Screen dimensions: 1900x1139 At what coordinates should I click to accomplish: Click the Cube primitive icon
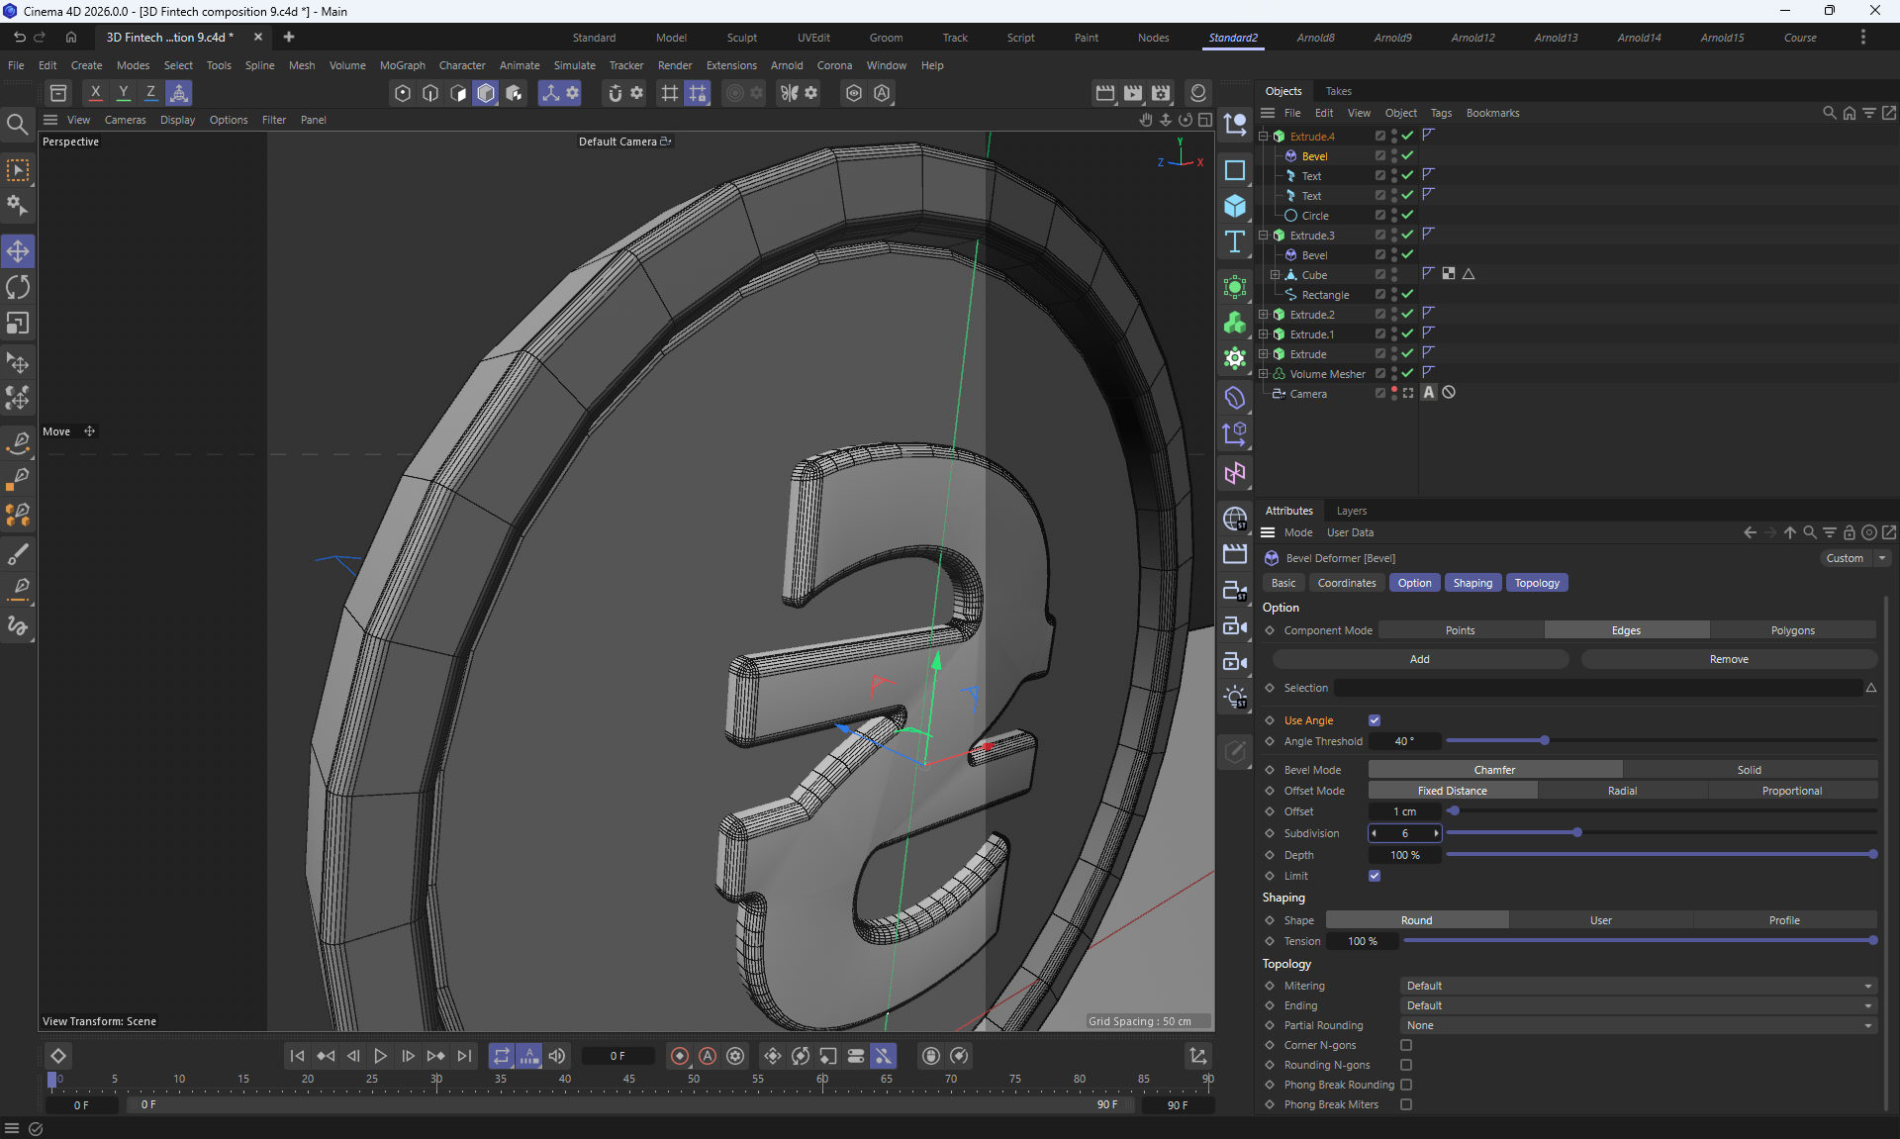click(1235, 206)
